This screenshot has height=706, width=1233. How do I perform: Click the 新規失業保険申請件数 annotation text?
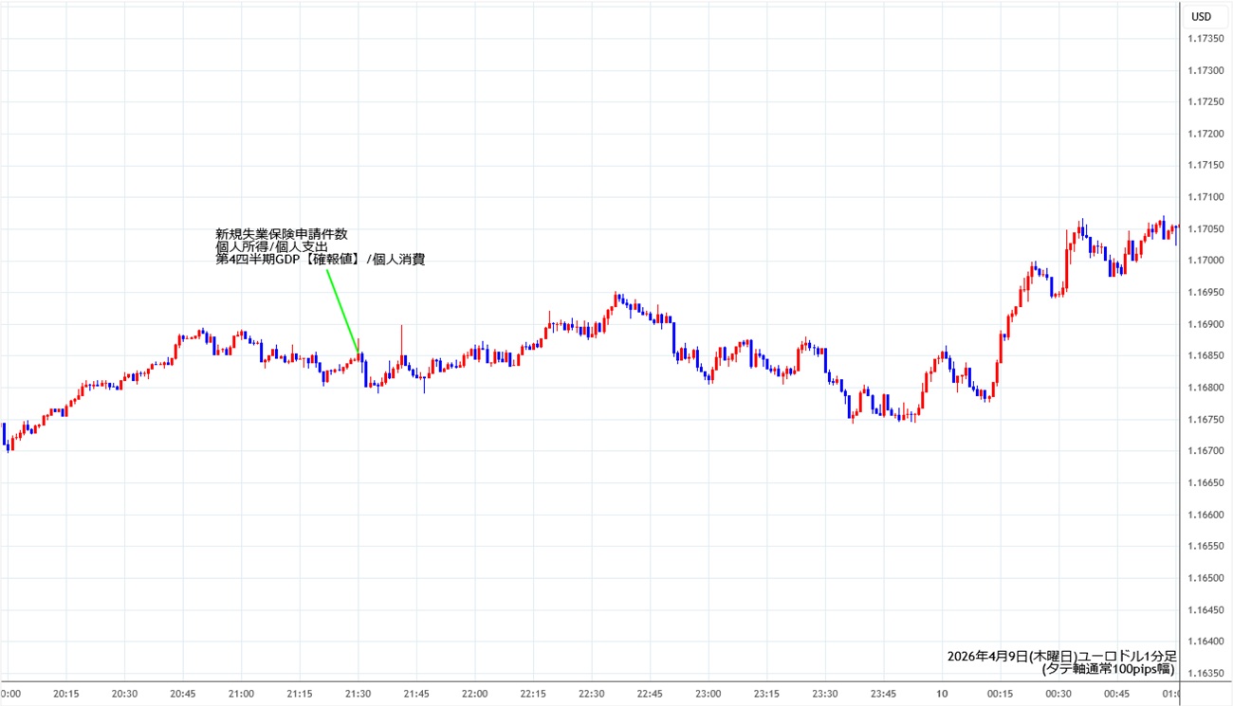(x=287, y=234)
